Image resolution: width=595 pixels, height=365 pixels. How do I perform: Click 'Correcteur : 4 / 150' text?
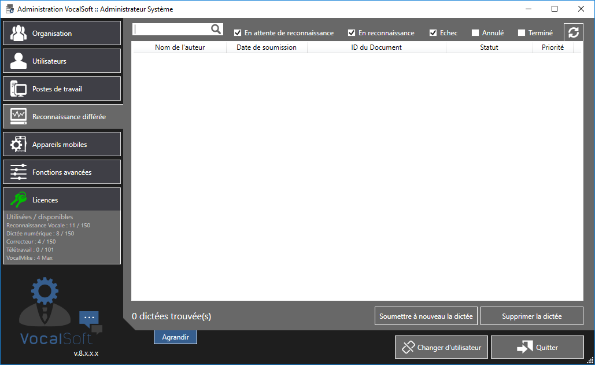point(31,241)
